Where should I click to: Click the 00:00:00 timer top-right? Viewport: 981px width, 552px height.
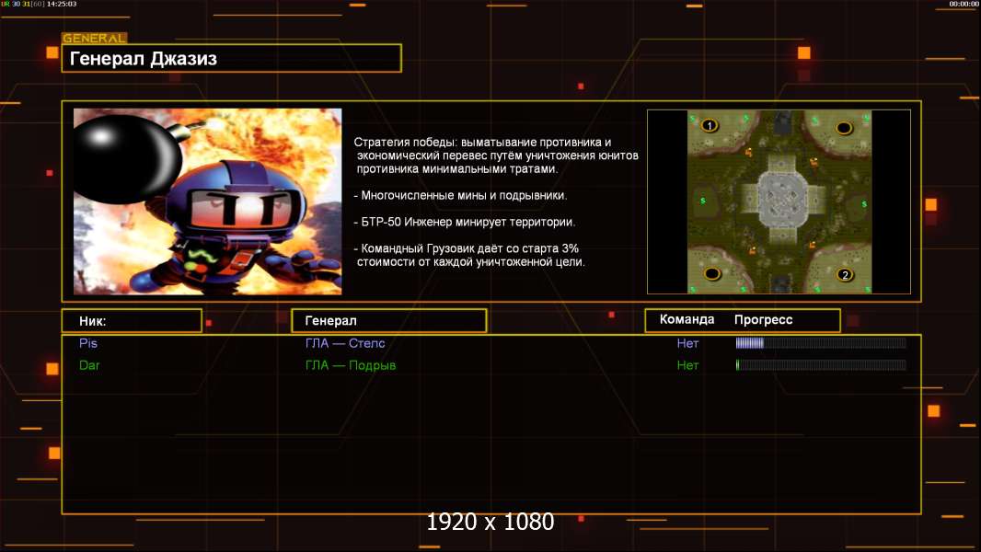click(964, 4)
